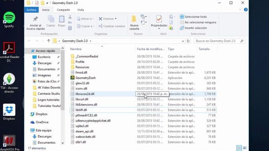This screenshot has width=269, height=151.
Task: Select pthreadVCE2.dll file
Action: point(86,115)
